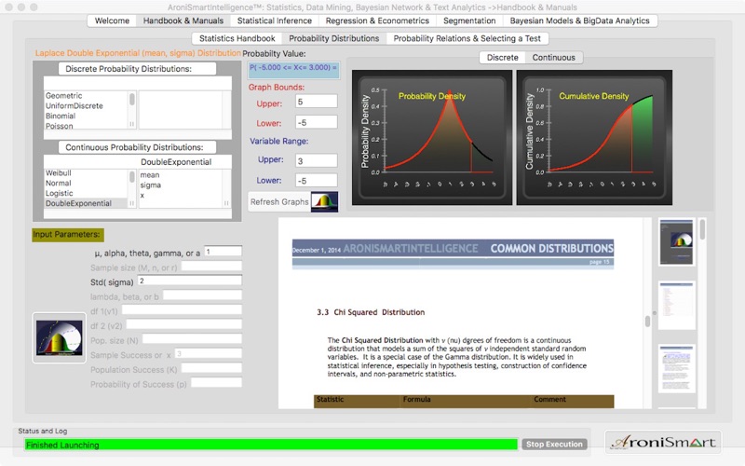Switch graphs to Discrete

502,58
